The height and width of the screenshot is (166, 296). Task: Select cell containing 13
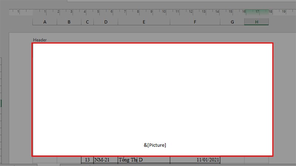click(x=87, y=160)
